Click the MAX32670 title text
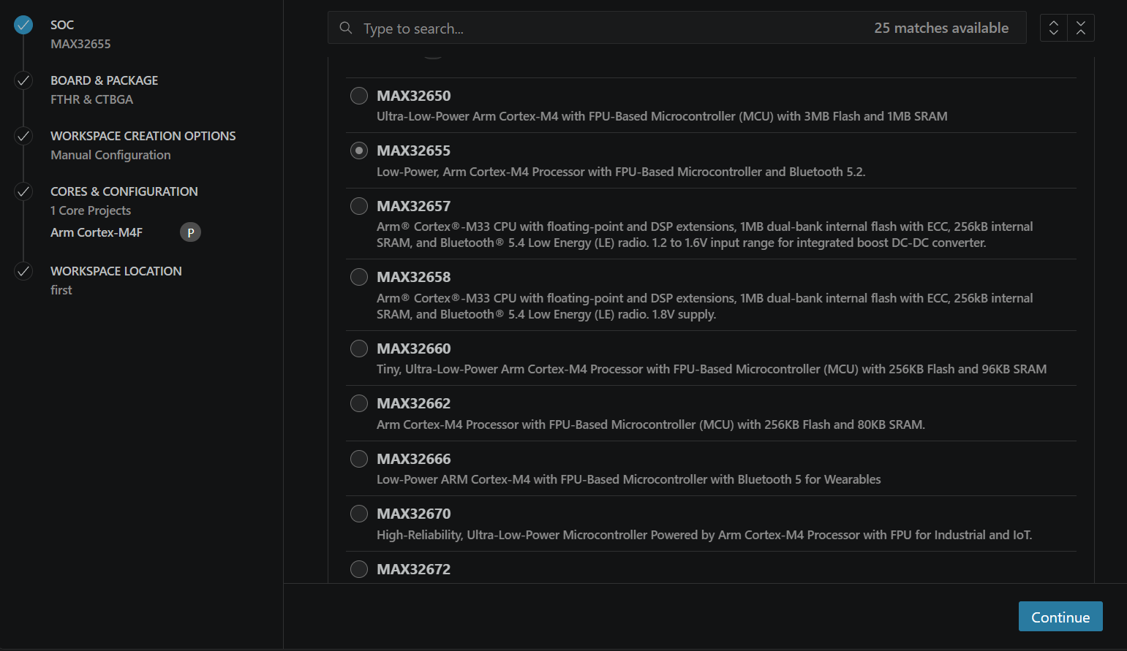 414,514
